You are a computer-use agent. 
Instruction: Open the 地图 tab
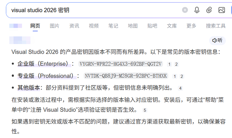point(132,26)
